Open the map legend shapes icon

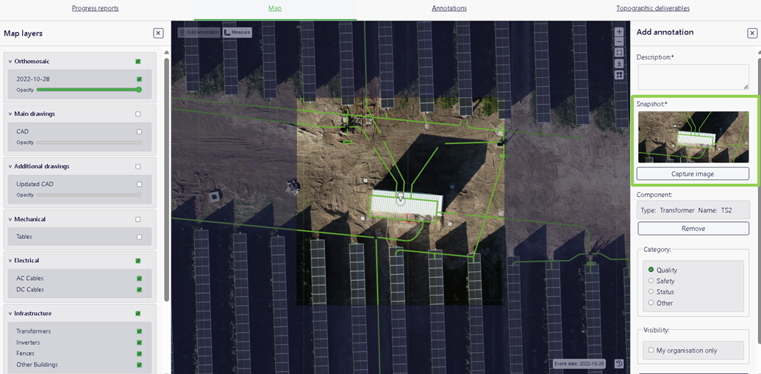[619, 74]
